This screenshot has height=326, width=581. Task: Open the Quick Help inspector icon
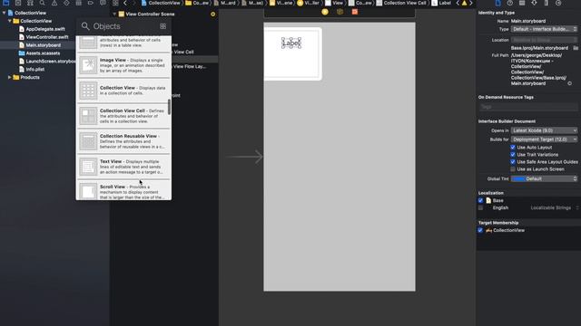[x=510, y=3]
